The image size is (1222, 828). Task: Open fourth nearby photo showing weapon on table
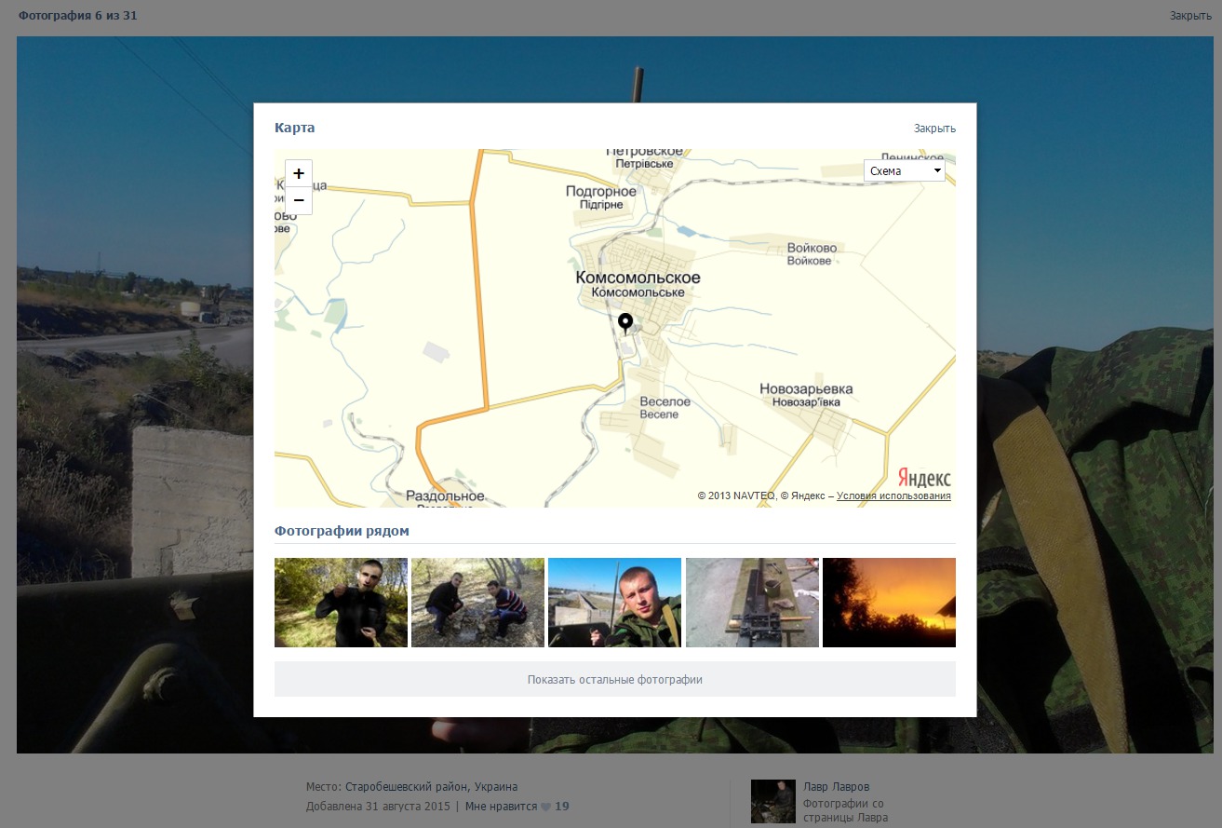(x=752, y=603)
